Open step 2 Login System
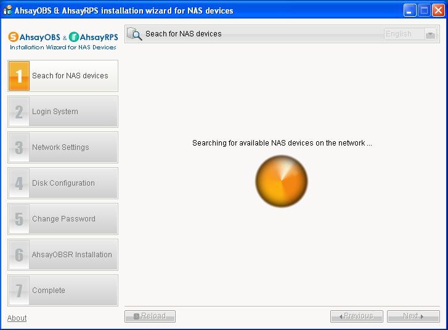 click(x=63, y=112)
